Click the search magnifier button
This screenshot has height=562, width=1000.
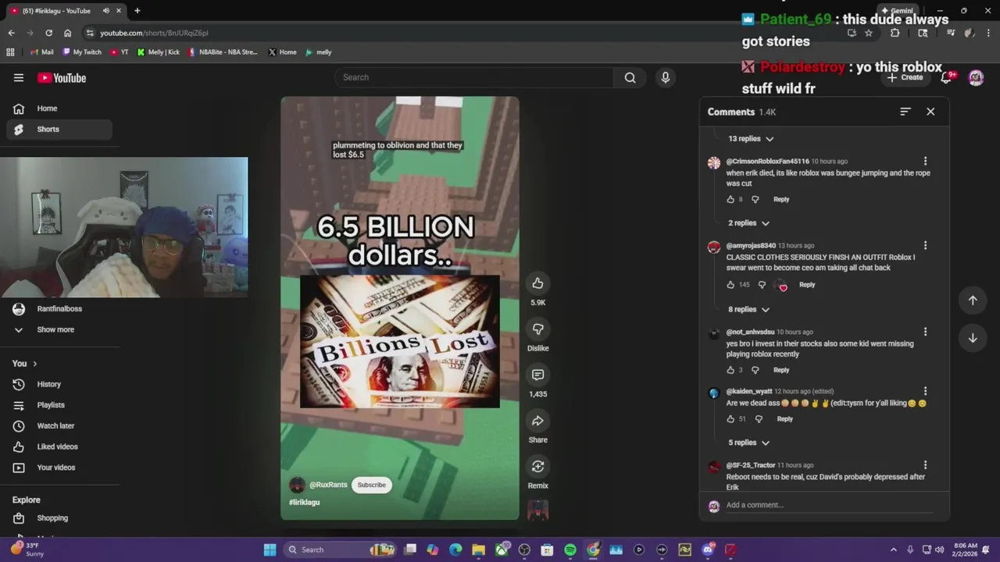630,77
